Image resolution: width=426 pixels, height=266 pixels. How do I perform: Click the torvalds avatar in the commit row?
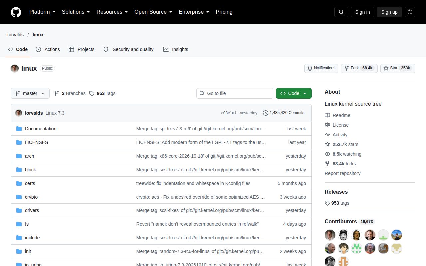click(x=19, y=113)
